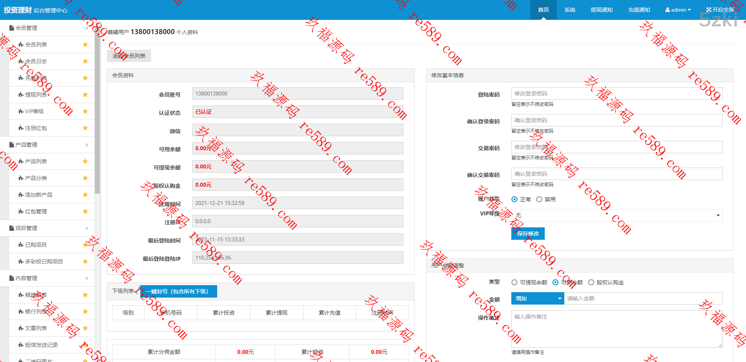Image resolution: width=746 pixels, height=362 pixels.
Task: Click the sidebar vertical scrollbar
Action: (97, 116)
